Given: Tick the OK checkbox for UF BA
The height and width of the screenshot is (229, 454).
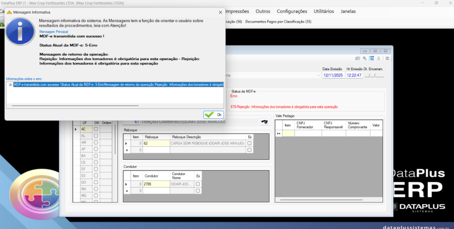Looking at the screenshot, I should [x=96, y=156].
